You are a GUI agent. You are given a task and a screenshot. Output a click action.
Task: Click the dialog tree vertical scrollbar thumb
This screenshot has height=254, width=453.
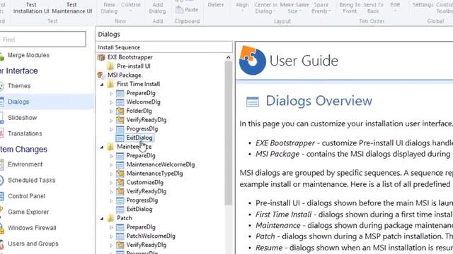coord(228,133)
